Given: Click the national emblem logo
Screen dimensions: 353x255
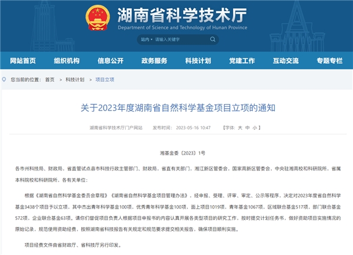Looking at the screenshot, I should click(98, 18).
